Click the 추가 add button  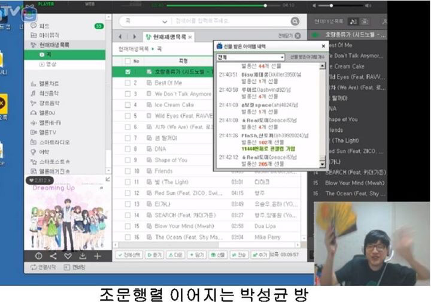tap(260, 255)
